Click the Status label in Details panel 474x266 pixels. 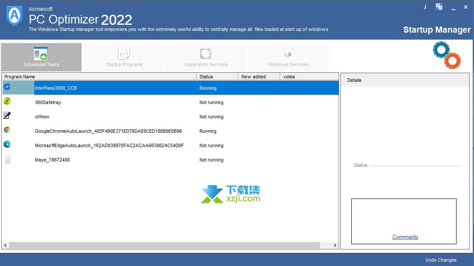point(361,165)
